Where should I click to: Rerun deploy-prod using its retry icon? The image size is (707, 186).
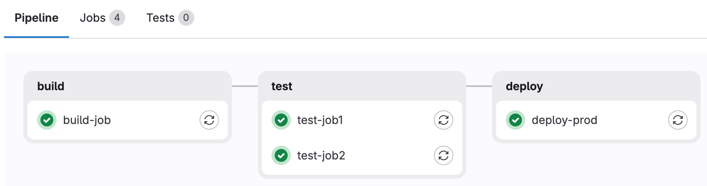click(x=678, y=120)
